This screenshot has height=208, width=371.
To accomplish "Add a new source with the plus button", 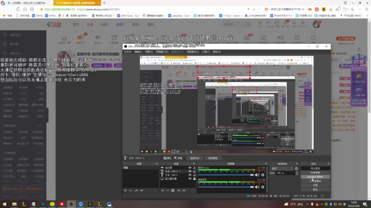I will pos(163,190).
